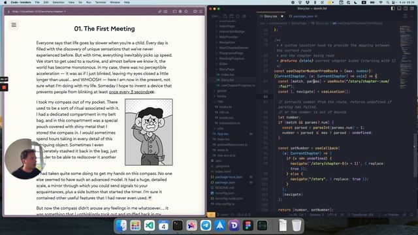Open the Edit menu in the menu bar
The image size is (418, 235).
click(46, 2)
